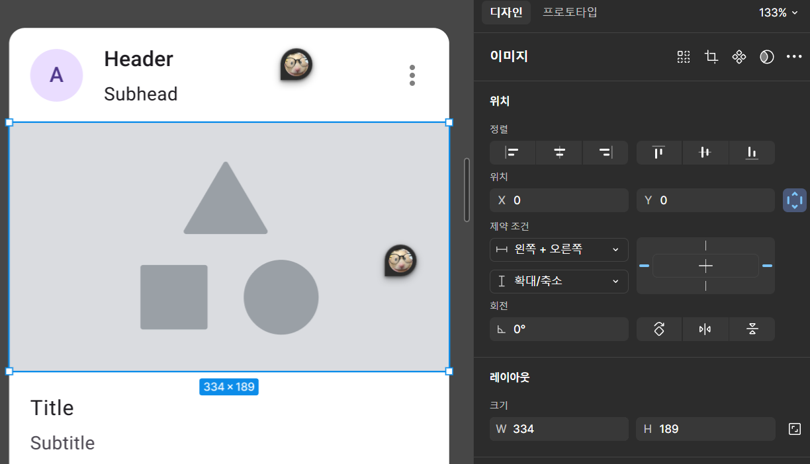Click the create component icon
Image resolution: width=810 pixels, height=464 pixels.
(739, 57)
